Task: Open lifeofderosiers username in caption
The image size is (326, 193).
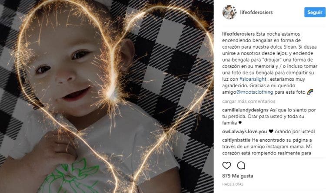Action: [x=238, y=34]
